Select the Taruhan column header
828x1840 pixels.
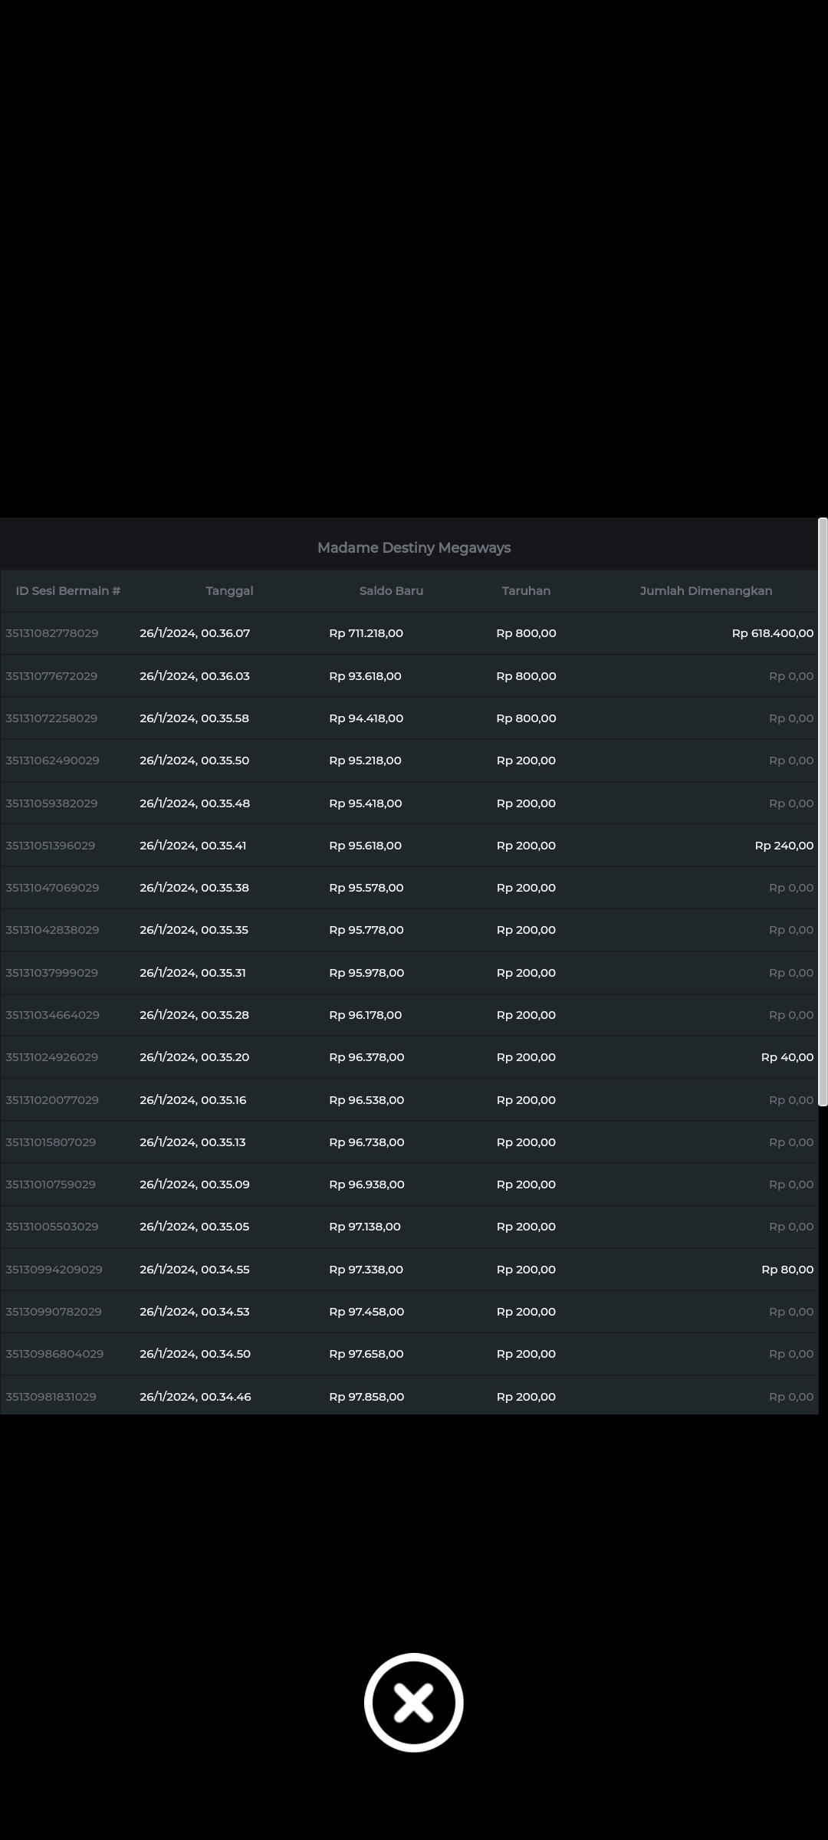pos(526,590)
